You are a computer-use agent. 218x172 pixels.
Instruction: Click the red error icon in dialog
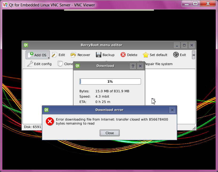pyautogui.click(x=50, y=121)
